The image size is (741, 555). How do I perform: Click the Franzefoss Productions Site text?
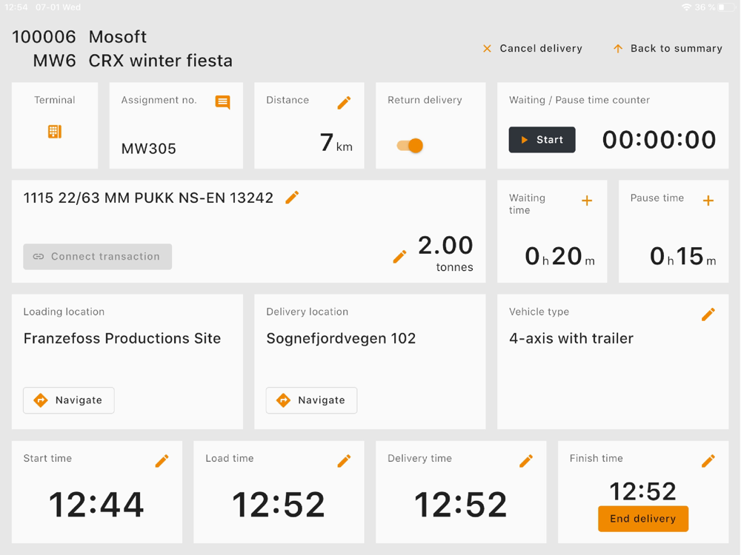pos(122,338)
